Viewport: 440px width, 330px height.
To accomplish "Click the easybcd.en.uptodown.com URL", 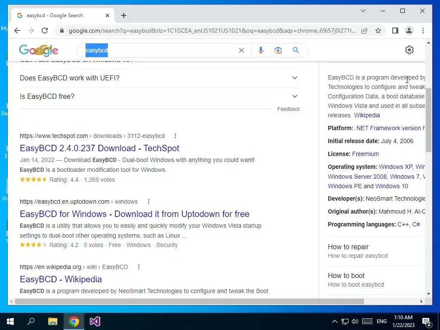I will (79, 202).
